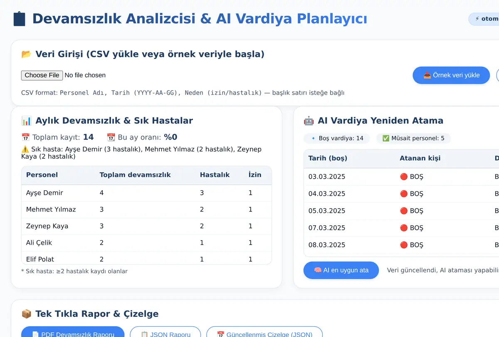Click the clipboard icon beside the app title
499x337 pixels.
(x=20, y=19)
